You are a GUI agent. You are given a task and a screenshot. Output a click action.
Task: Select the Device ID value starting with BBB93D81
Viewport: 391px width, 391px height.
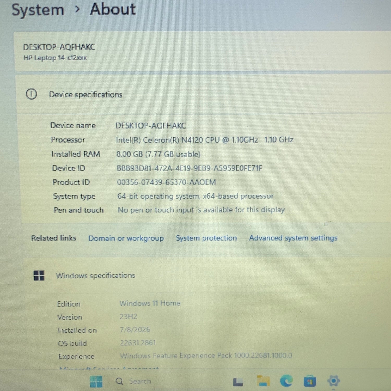pos(190,168)
